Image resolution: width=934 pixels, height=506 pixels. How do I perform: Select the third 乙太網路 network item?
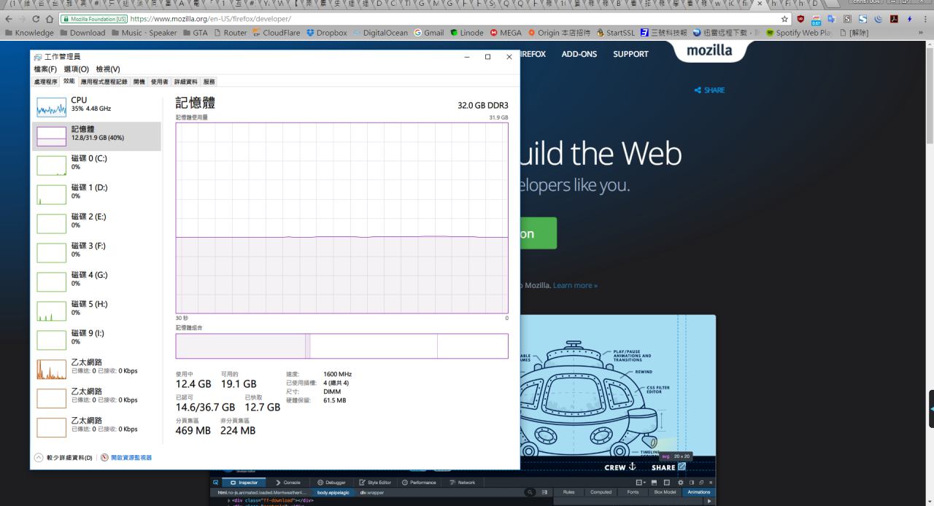tap(96, 427)
